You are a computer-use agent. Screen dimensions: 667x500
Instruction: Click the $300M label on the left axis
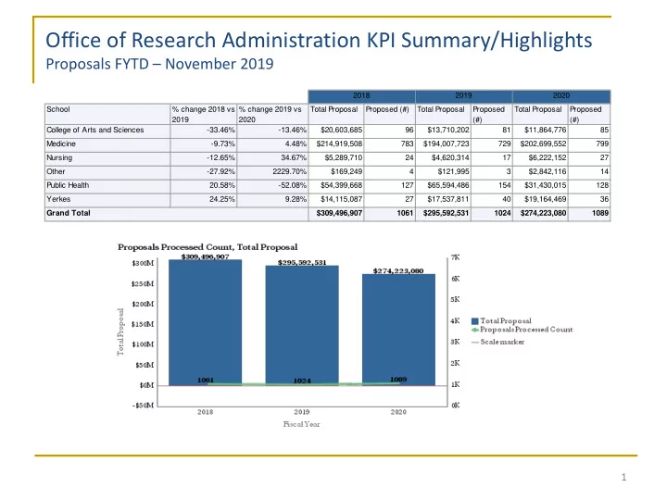pyautogui.click(x=143, y=263)
